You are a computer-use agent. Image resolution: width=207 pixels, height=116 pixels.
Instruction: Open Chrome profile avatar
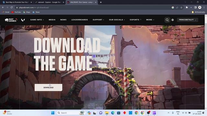[200, 7]
